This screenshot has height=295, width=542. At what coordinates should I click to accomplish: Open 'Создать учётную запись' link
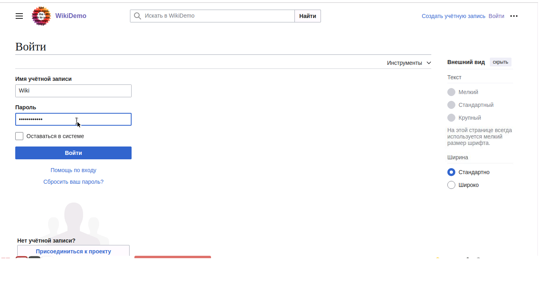click(453, 16)
